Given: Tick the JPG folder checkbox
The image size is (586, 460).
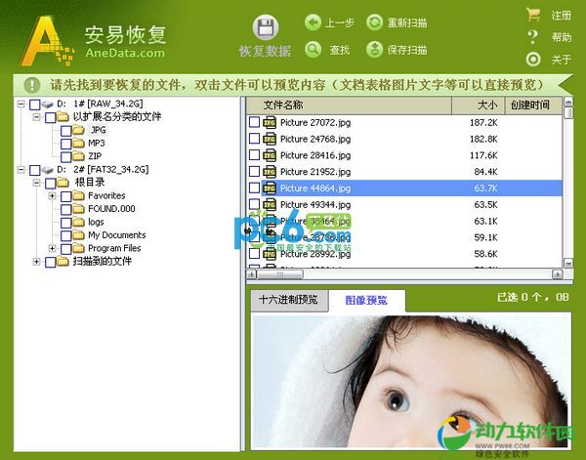Looking at the screenshot, I should click(66, 130).
